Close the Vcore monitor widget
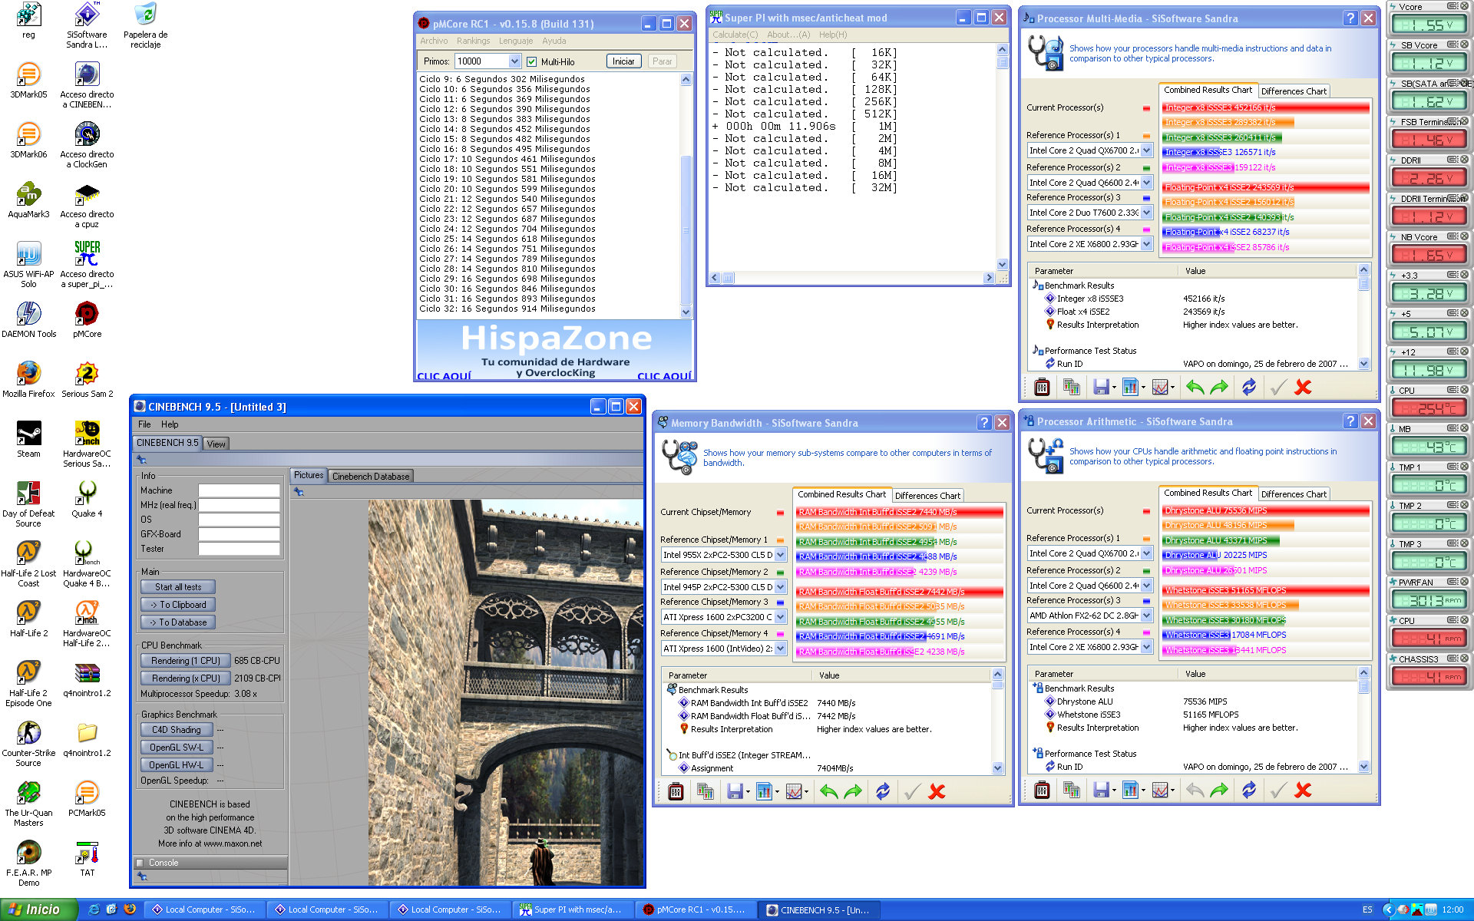 coord(1464,6)
